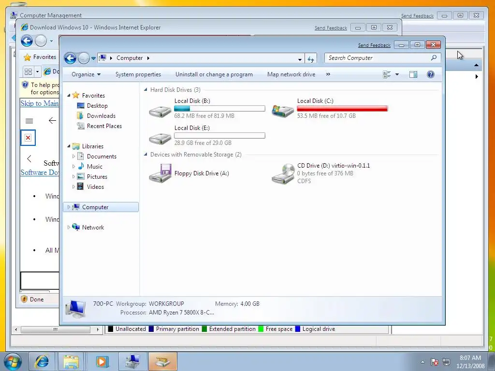
Task: Click the Action Center flag in tray
Action: (435, 362)
